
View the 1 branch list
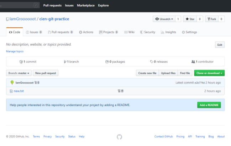[x=71, y=62]
